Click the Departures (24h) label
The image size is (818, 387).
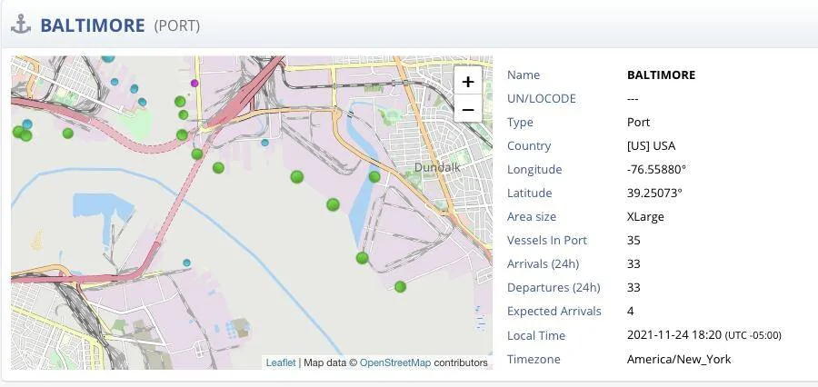554,287
